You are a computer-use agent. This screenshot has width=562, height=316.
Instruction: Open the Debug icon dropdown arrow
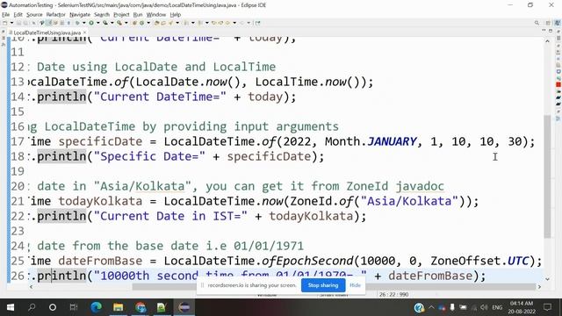(84, 23)
